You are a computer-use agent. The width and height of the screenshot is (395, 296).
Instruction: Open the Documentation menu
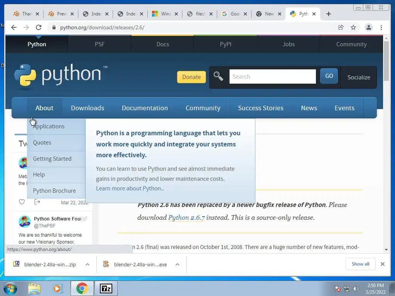pos(145,108)
